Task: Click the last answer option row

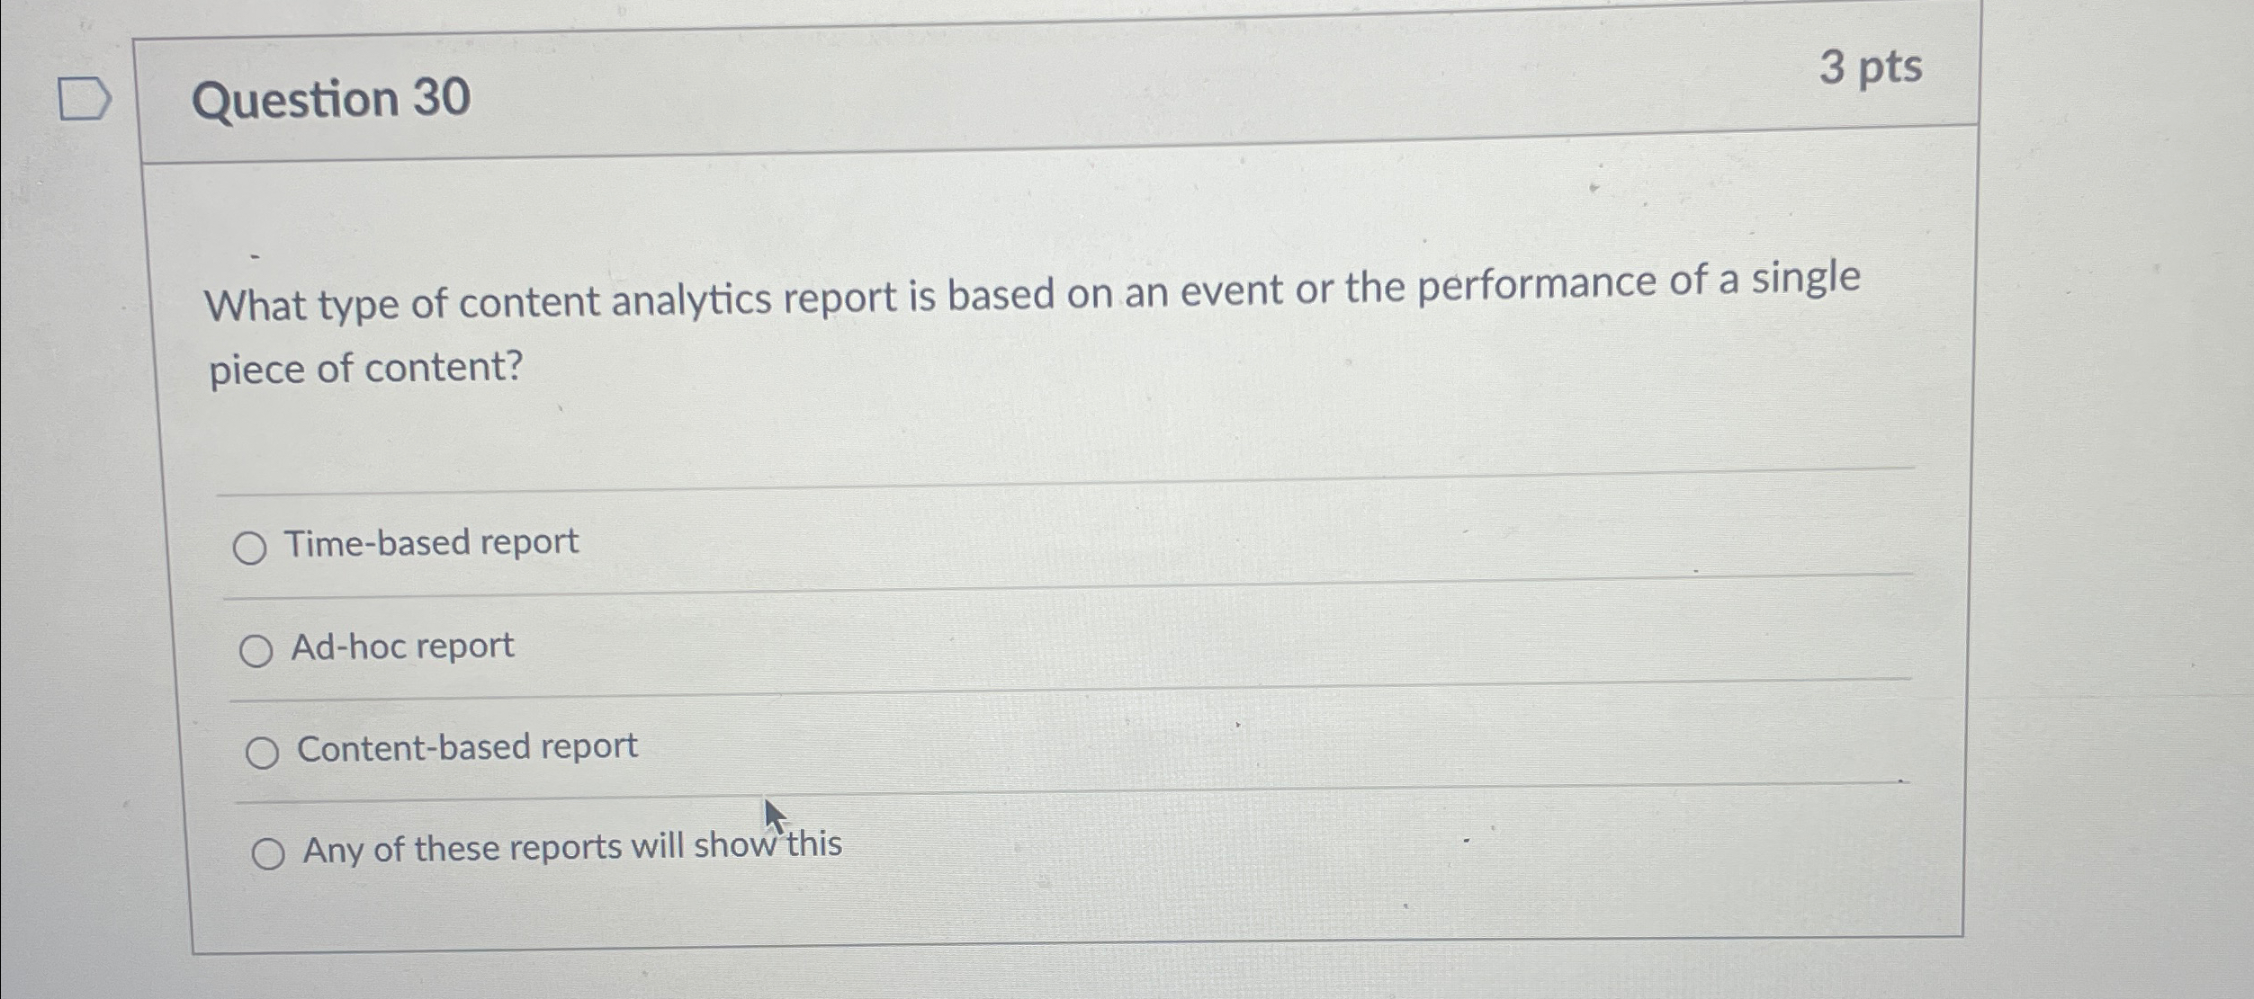Action: point(900,848)
